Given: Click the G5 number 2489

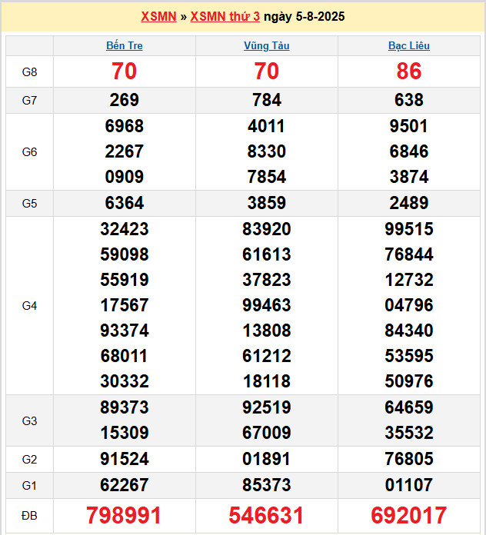Looking at the screenshot, I should click(409, 203).
